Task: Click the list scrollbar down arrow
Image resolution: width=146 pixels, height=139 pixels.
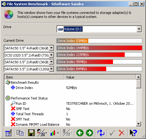Action: coord(138,124)
